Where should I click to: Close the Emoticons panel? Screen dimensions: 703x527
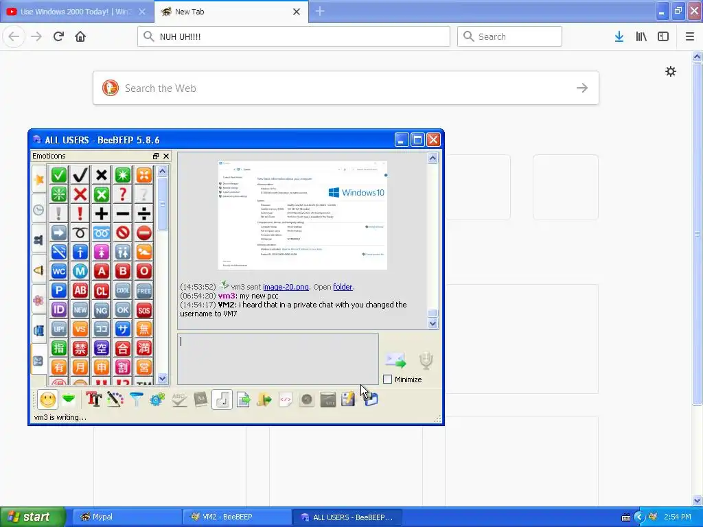coord(166,156)
